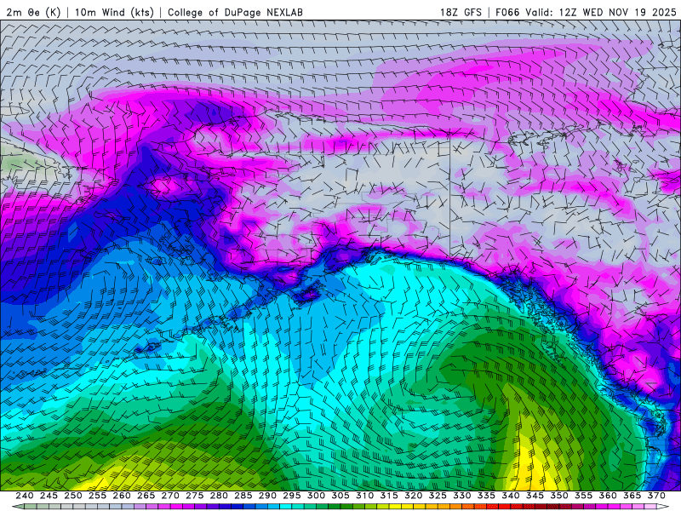Click the 320 colorbar scale value

tap(414, 496)
